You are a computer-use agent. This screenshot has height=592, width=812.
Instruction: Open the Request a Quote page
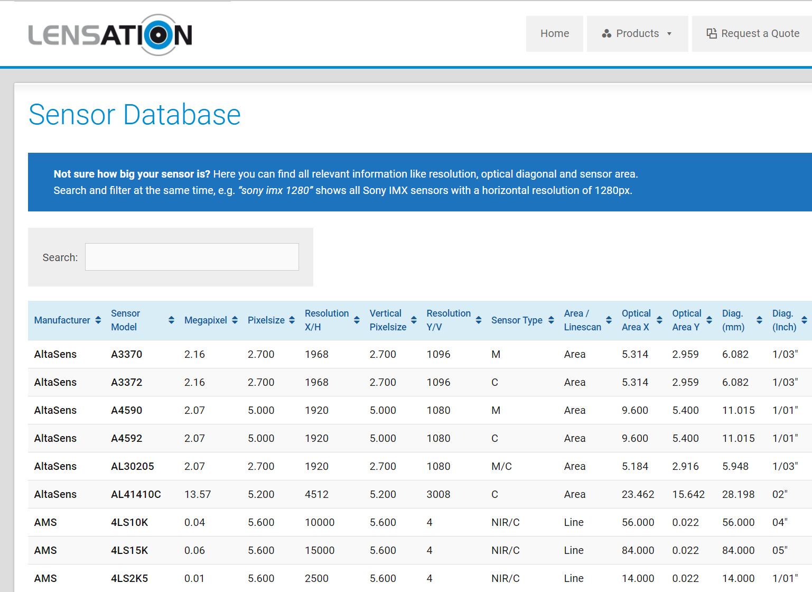click(x=753, y=34)
